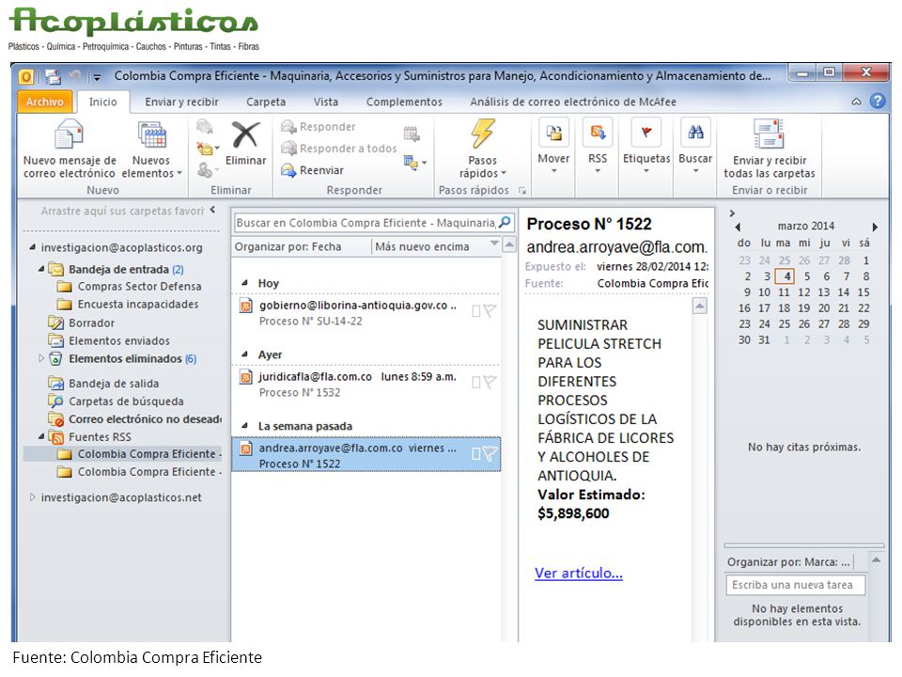902x677 pixels.
Task: Open Pasos rápidos lightning icon
Action: pyautogui.click(x=482, y=134)
